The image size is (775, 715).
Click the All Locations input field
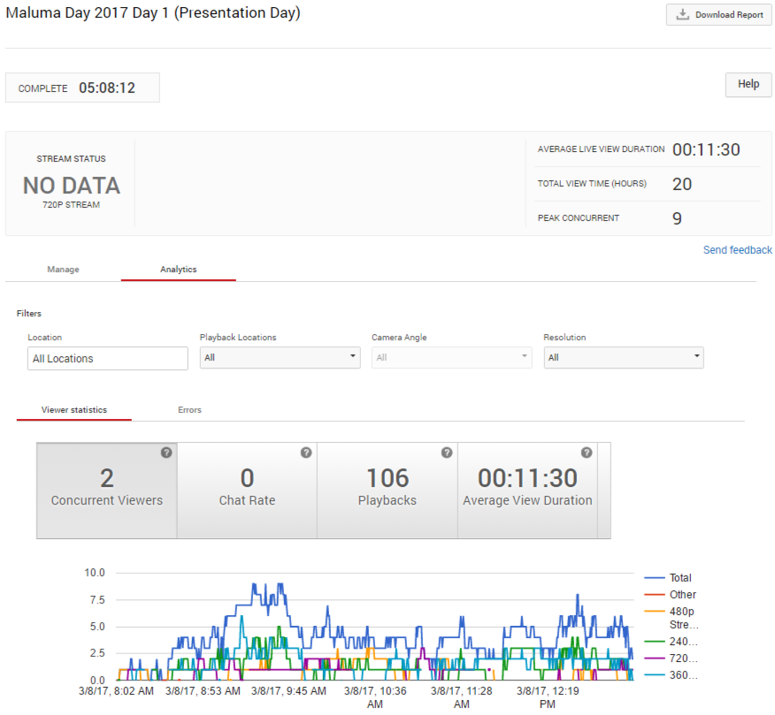(107, 359)
